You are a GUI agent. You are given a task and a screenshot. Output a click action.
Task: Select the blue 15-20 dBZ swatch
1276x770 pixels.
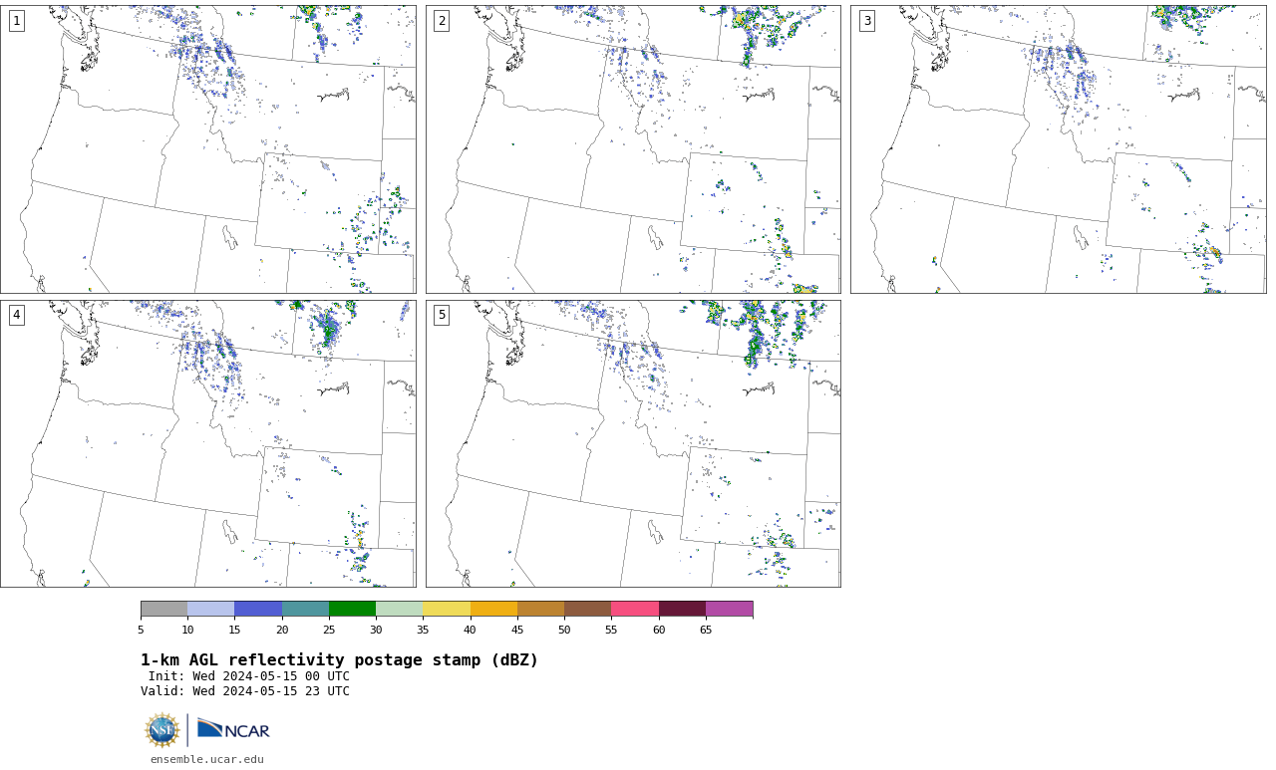[258, 609]
